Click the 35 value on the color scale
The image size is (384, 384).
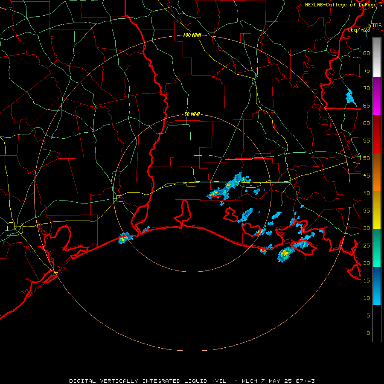coord(367,211)
